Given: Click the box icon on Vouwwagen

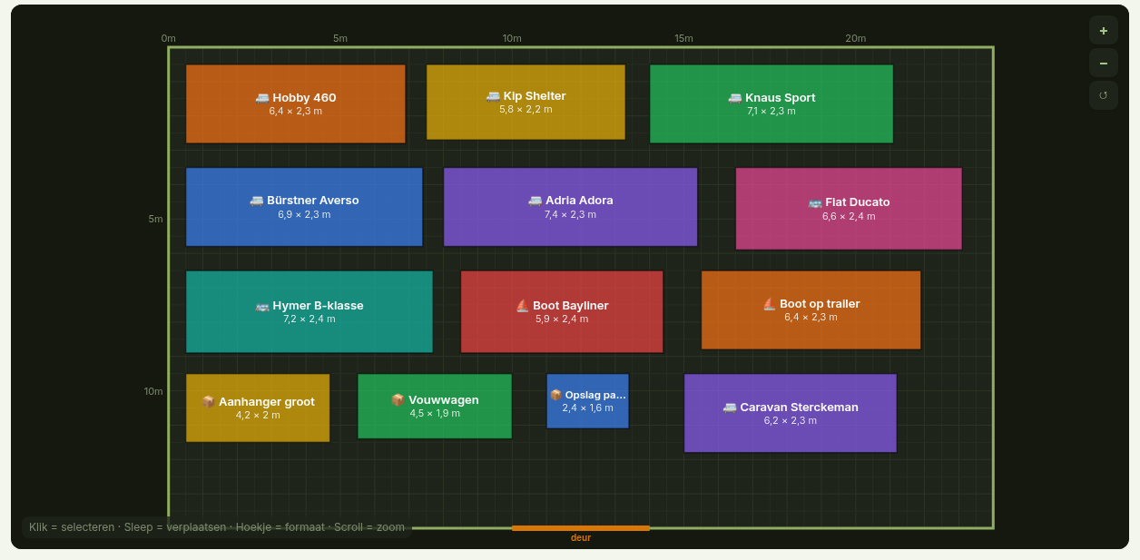Looking at the screenshot, I should [398, 400].
